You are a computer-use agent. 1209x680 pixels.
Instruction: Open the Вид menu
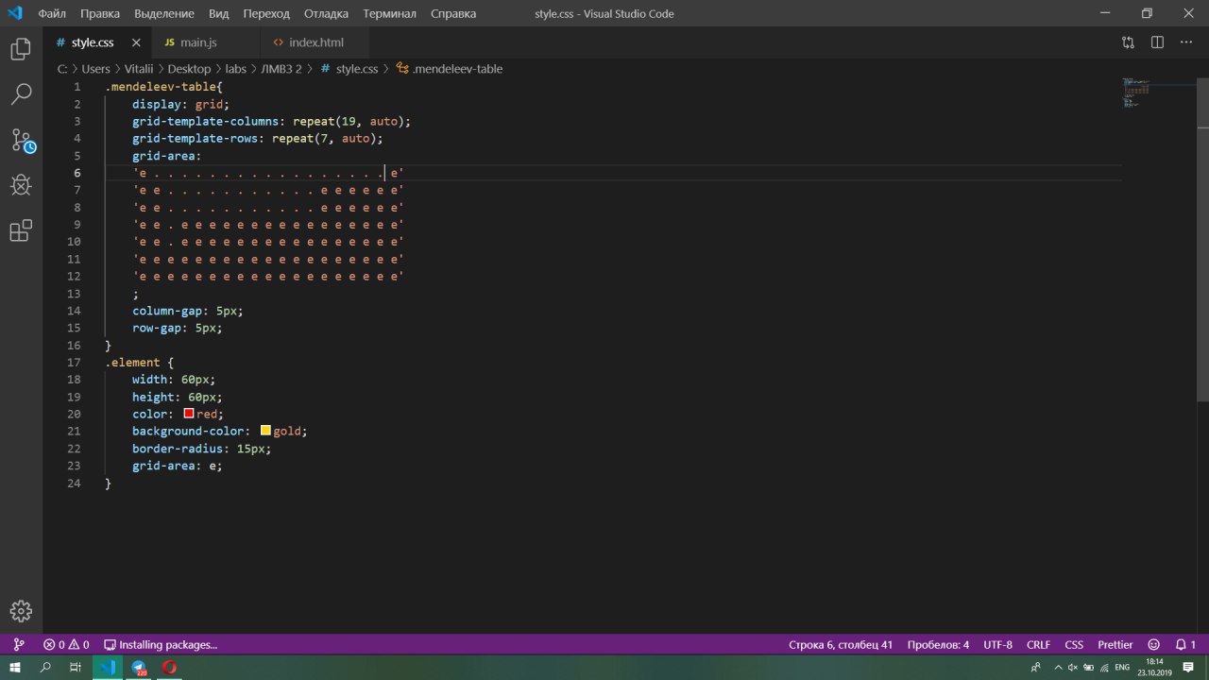[x=218, y=14]
